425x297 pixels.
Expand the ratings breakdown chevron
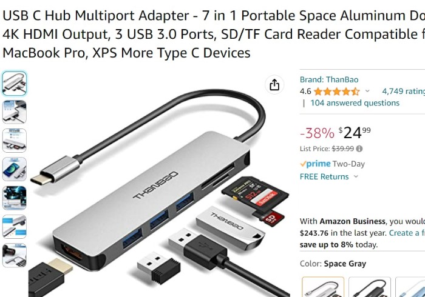(367, 91)
